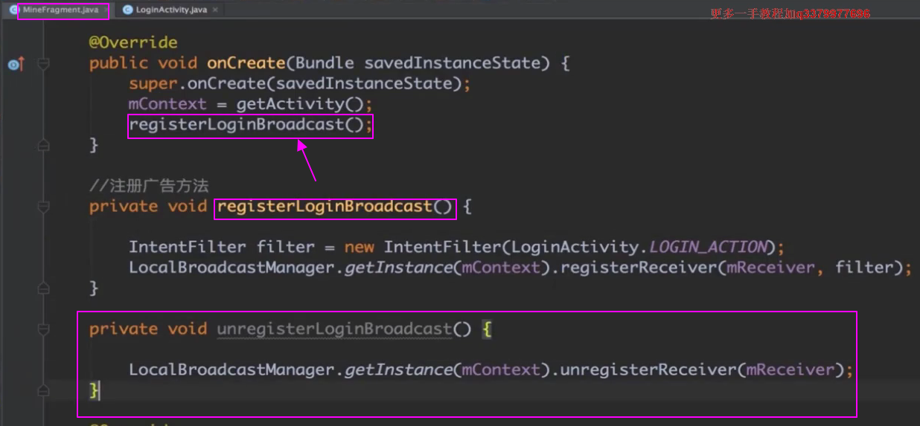Click the @Override annotation text

[133, 42]
